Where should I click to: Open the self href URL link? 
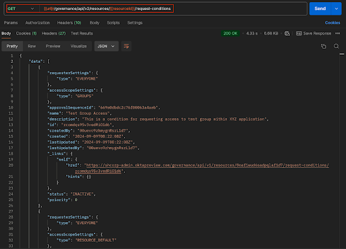(x=207, y=165)
